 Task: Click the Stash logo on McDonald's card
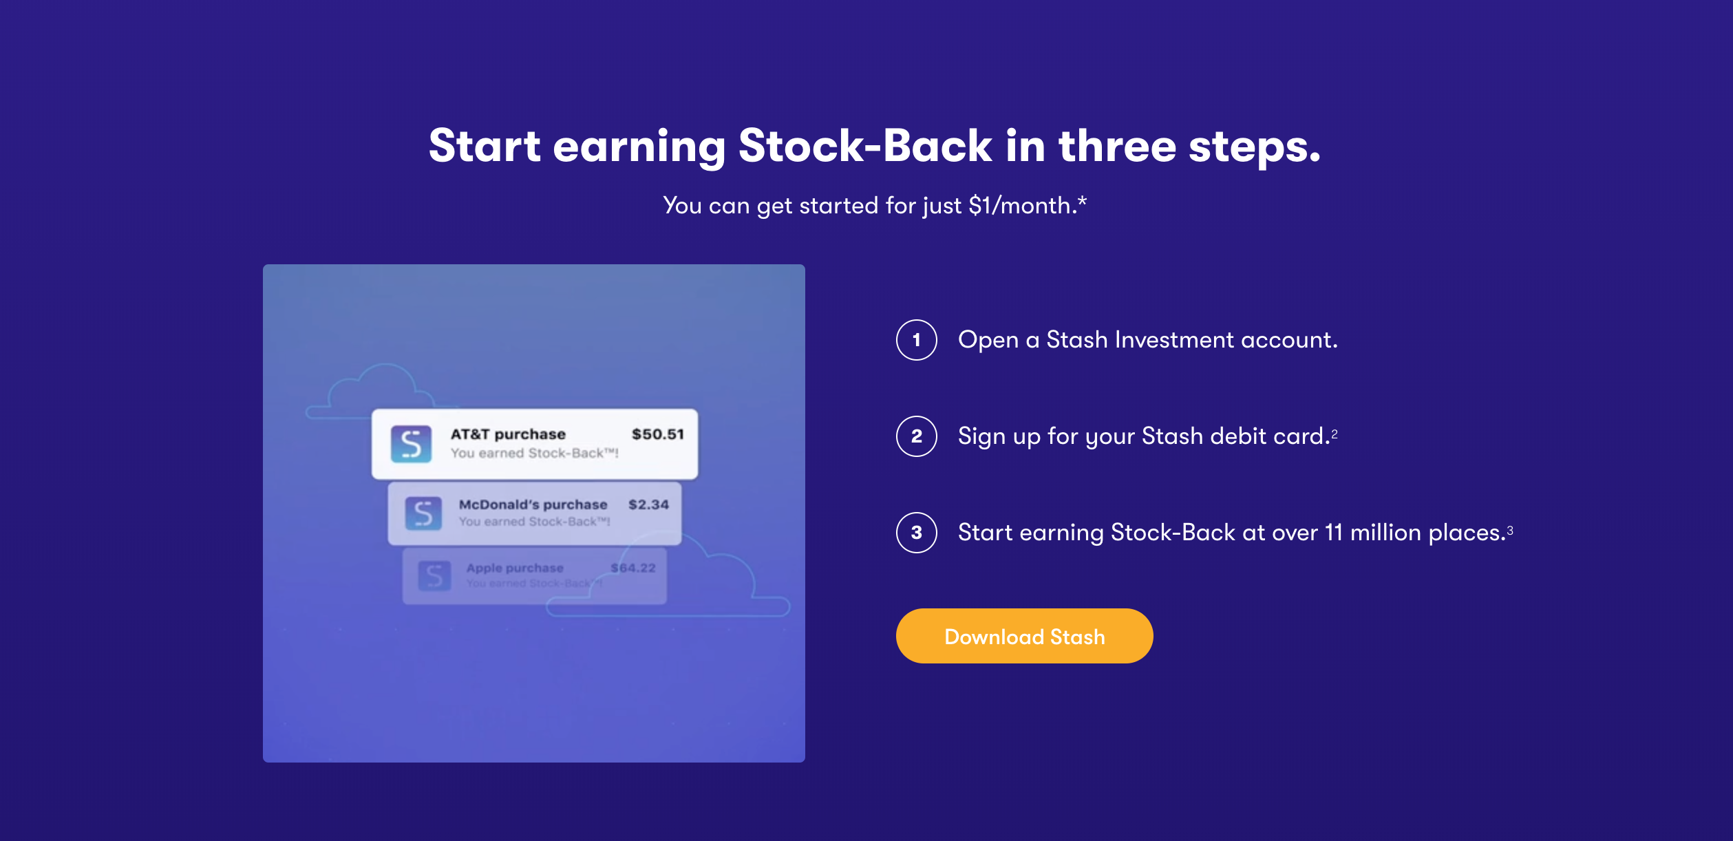tap(423, 513)
